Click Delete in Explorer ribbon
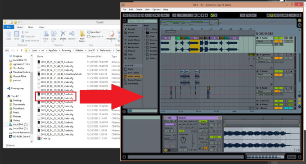 pyautogui.click(x=63, y=36)
